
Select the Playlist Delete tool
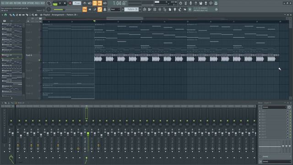click(17, 15)
